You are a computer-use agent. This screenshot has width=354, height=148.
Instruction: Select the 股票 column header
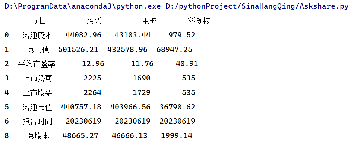(94, 21)
